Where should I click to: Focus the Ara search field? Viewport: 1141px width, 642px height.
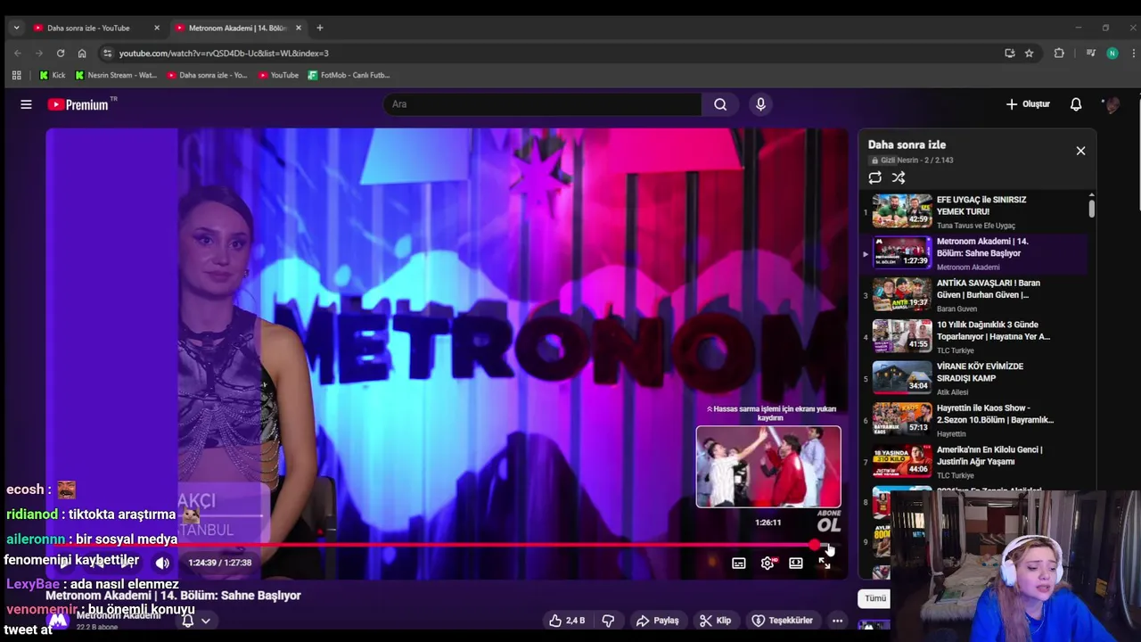tap(542, 104)
